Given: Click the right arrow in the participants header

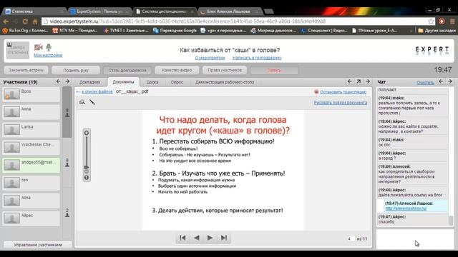Looking at the screenshot, I should [67, 81].
